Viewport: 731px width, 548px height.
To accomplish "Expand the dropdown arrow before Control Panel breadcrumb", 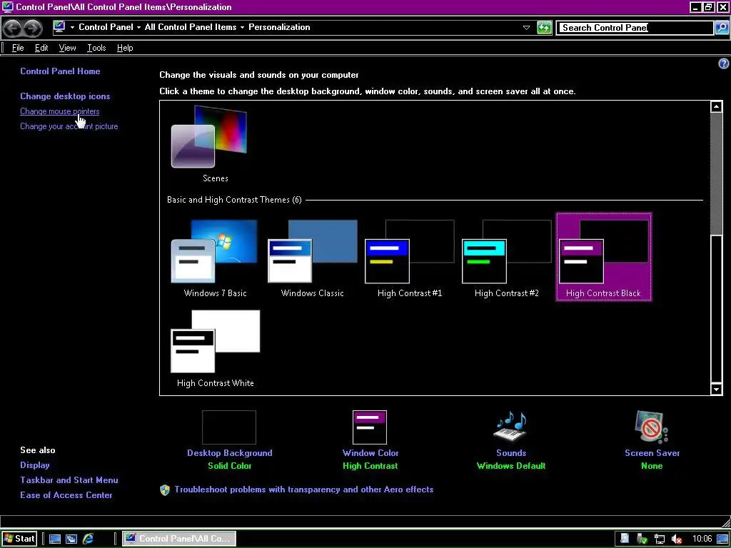I will coord(72,28).
